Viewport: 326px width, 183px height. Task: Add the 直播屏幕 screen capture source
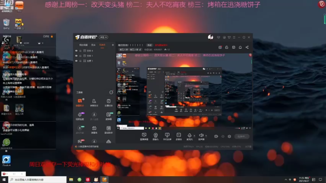tap(144, 137)
